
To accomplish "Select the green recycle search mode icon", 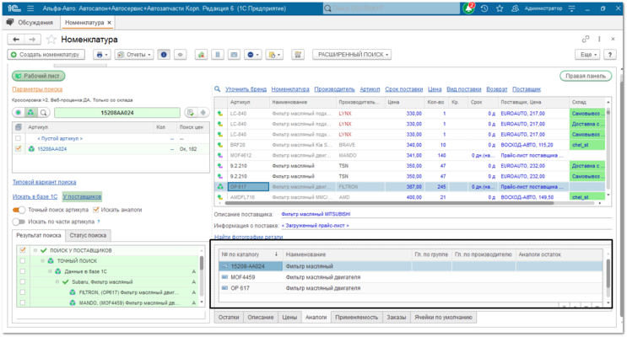I will pyautogui.click(x=30, y=113).
